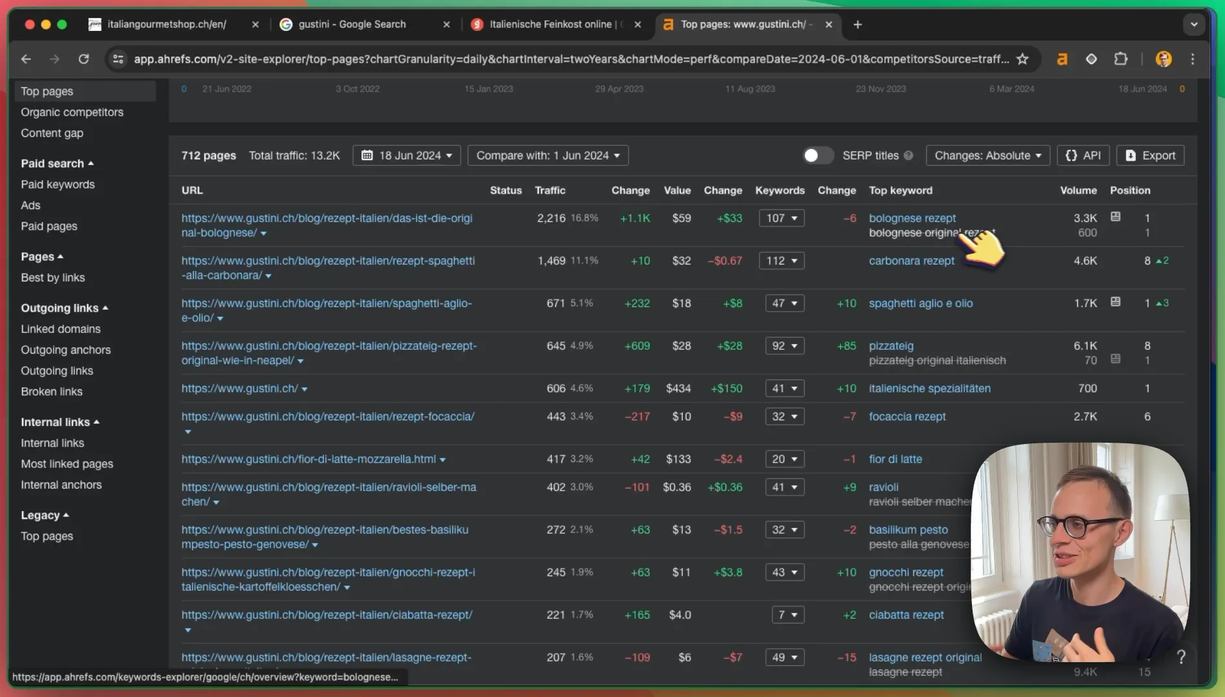This screenshot has width=1225, height=697.
Task: Open the browser extensions puzzle icon
Action: coord(1121,59)
